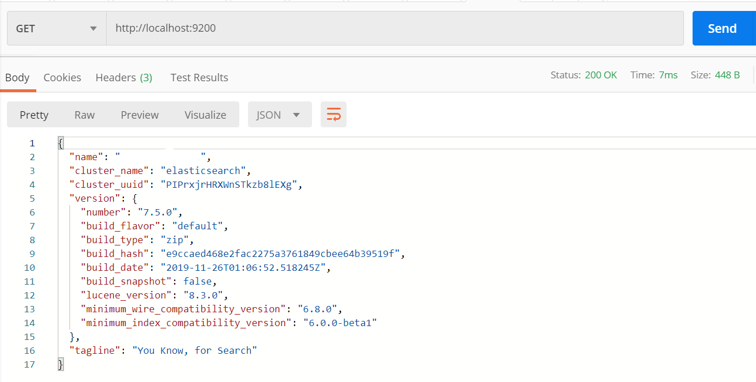Click the "tagline" key on line 16

(x=95, y=350)
